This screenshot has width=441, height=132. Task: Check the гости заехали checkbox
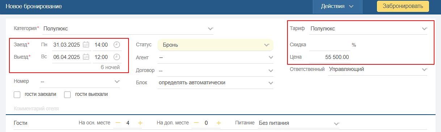pos(17,95)
